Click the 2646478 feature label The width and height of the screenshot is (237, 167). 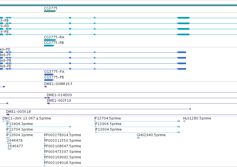15,140
